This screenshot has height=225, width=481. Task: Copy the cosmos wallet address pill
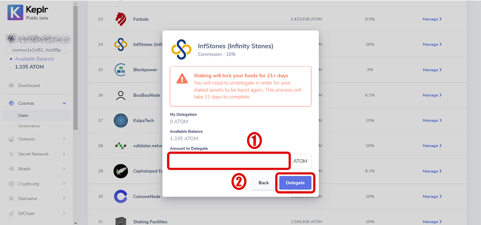point(36,50)
